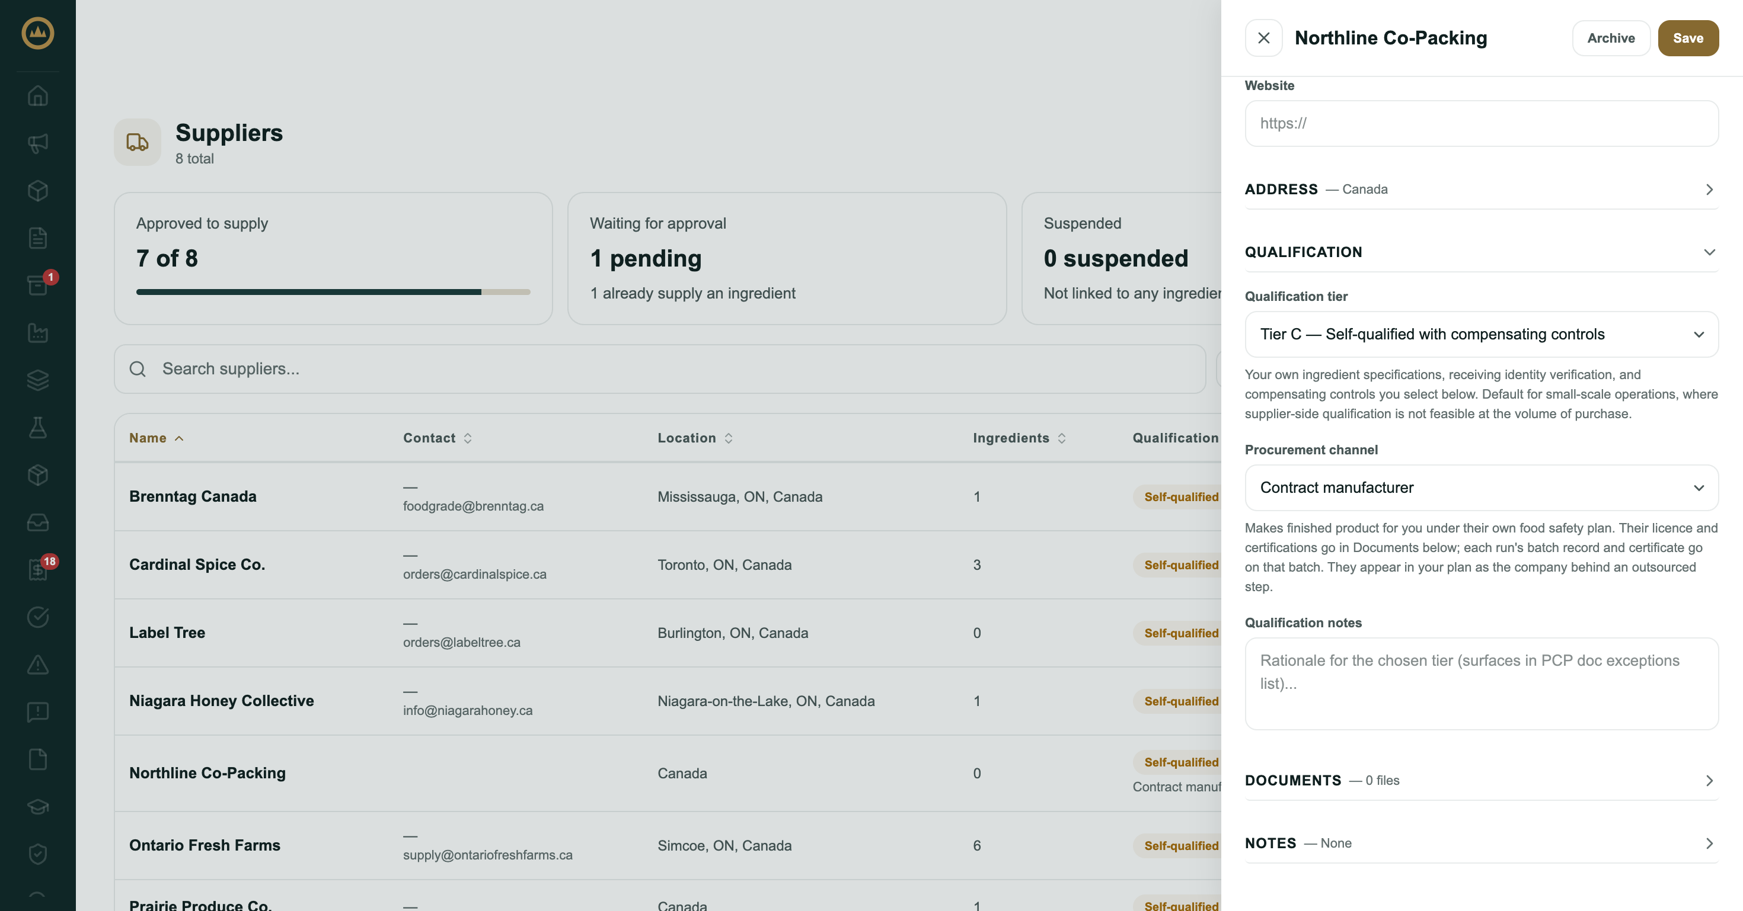The image size is (1743, 911).
Task: Click the file document icon with text lines
Action: pos(38,237)
